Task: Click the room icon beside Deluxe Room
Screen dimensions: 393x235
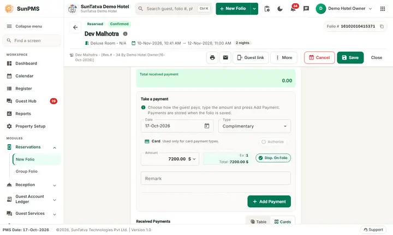Action: pos(87,43)
